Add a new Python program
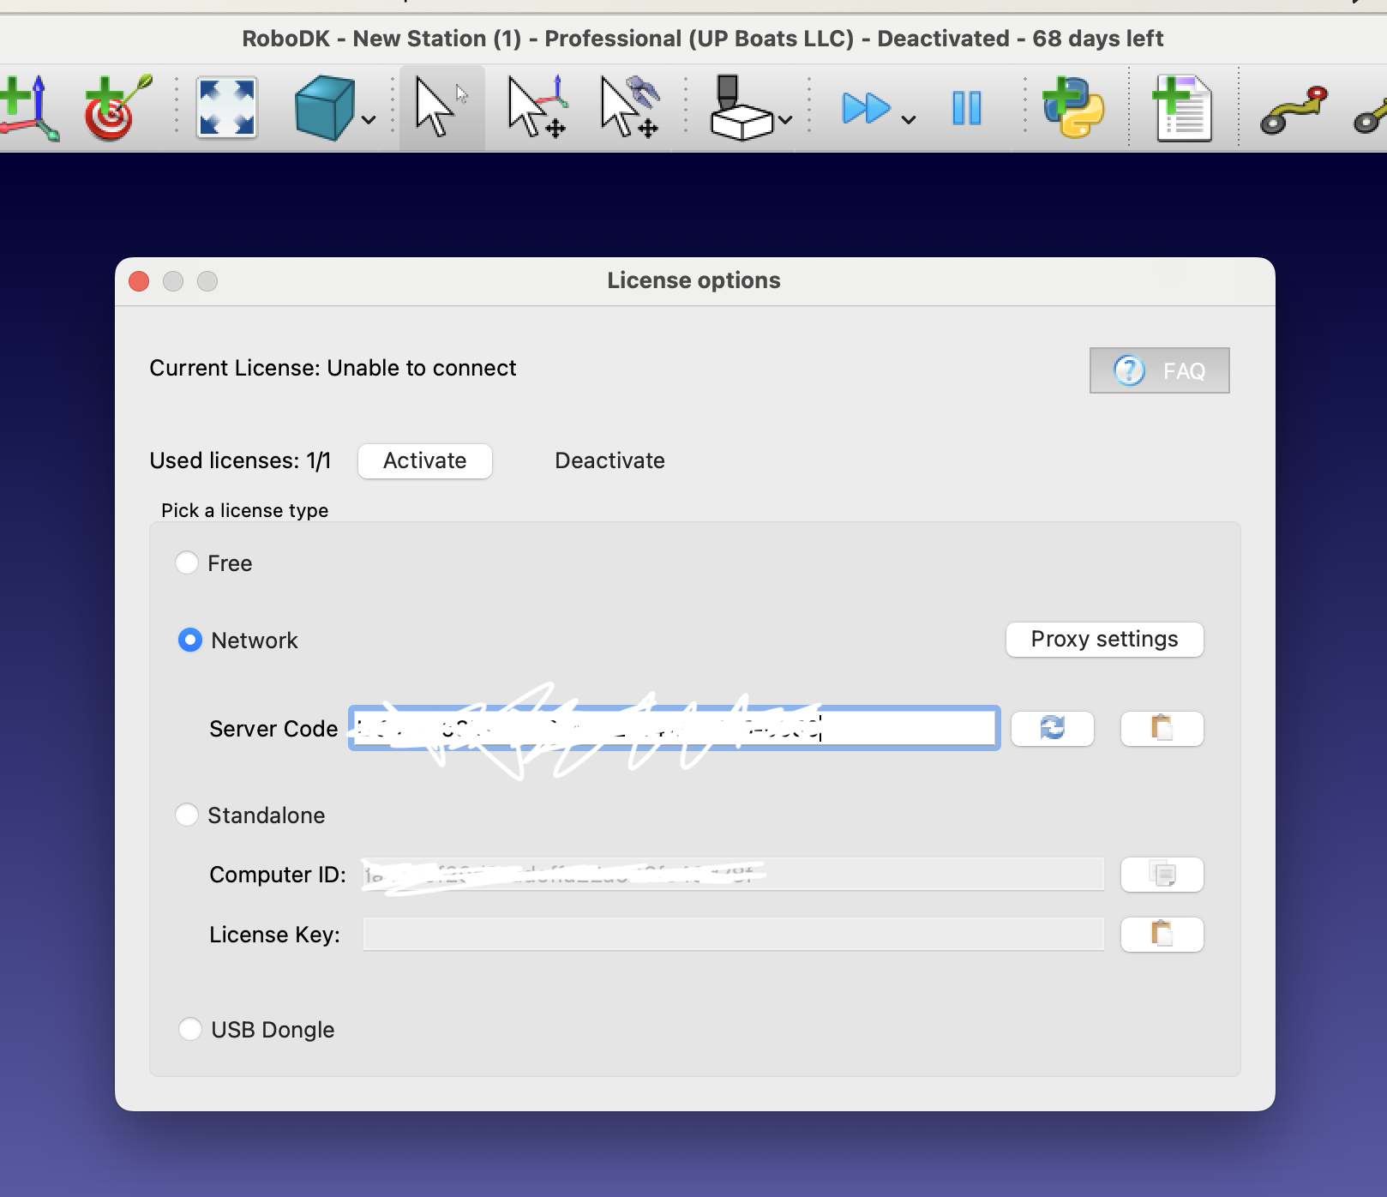This screenshot has height=1197, width=1387. click(x=1073, y=108)
